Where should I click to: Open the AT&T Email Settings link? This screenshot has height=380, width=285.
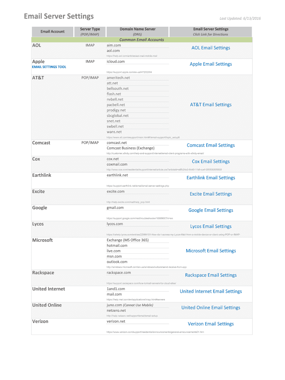pyautogui.click(x=211, y=105)
